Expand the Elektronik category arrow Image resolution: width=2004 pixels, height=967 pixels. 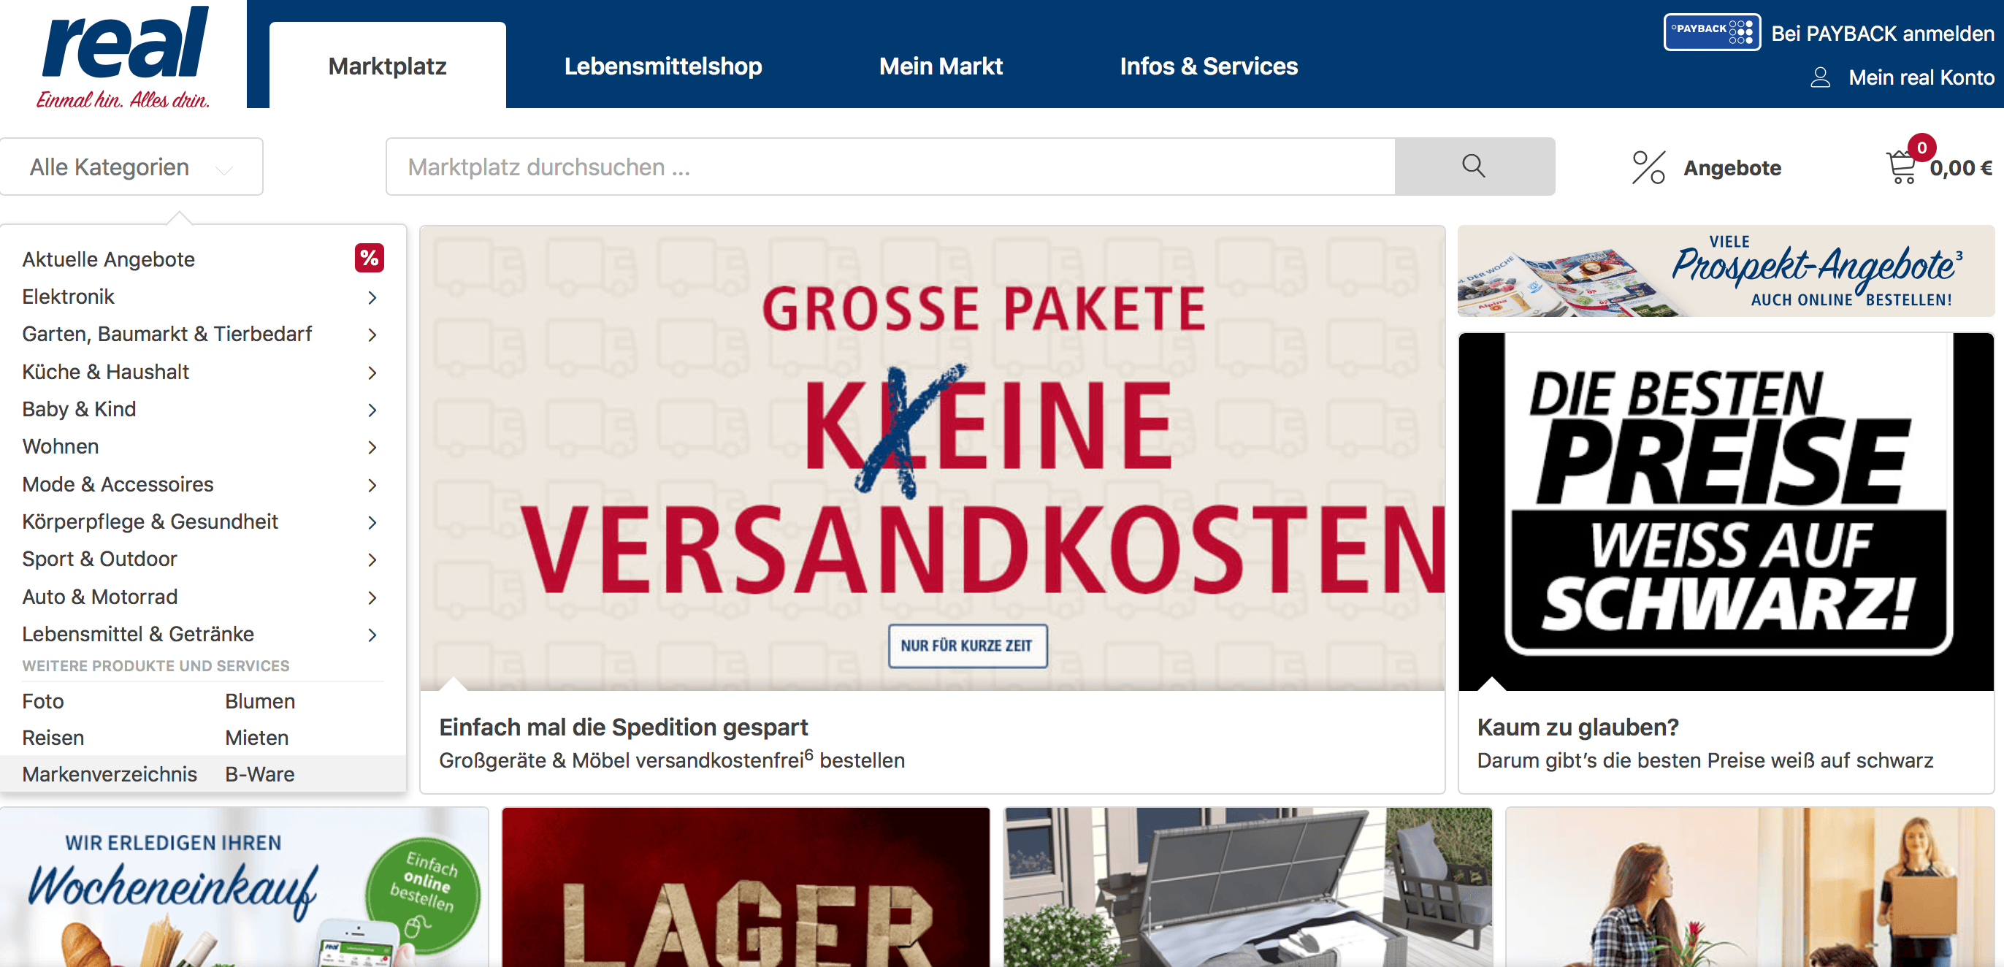(372, 297)
